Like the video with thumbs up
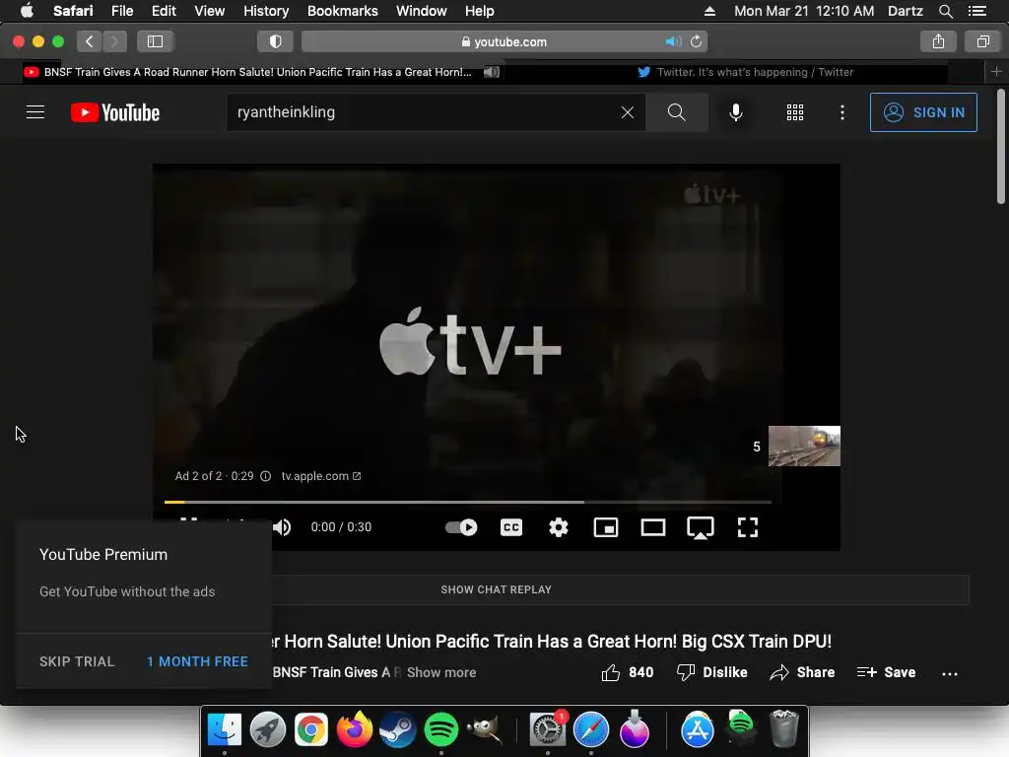The image size is (1009, 757). (627, 672)
